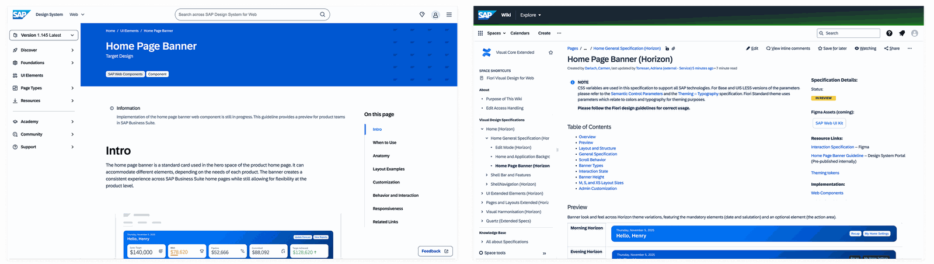Click UI Elements breadcrumb in Design System
The width and height of the screenshot is (934, 264).
[x=130, y=31]
